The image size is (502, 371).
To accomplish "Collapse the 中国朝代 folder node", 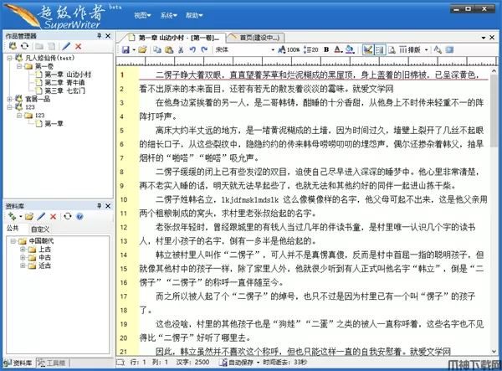I will pos(13,241).
